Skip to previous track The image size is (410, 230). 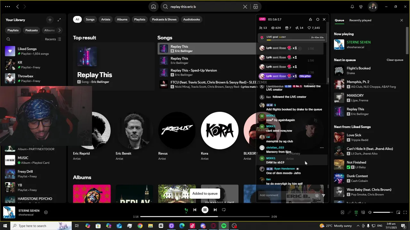point(195,210)
